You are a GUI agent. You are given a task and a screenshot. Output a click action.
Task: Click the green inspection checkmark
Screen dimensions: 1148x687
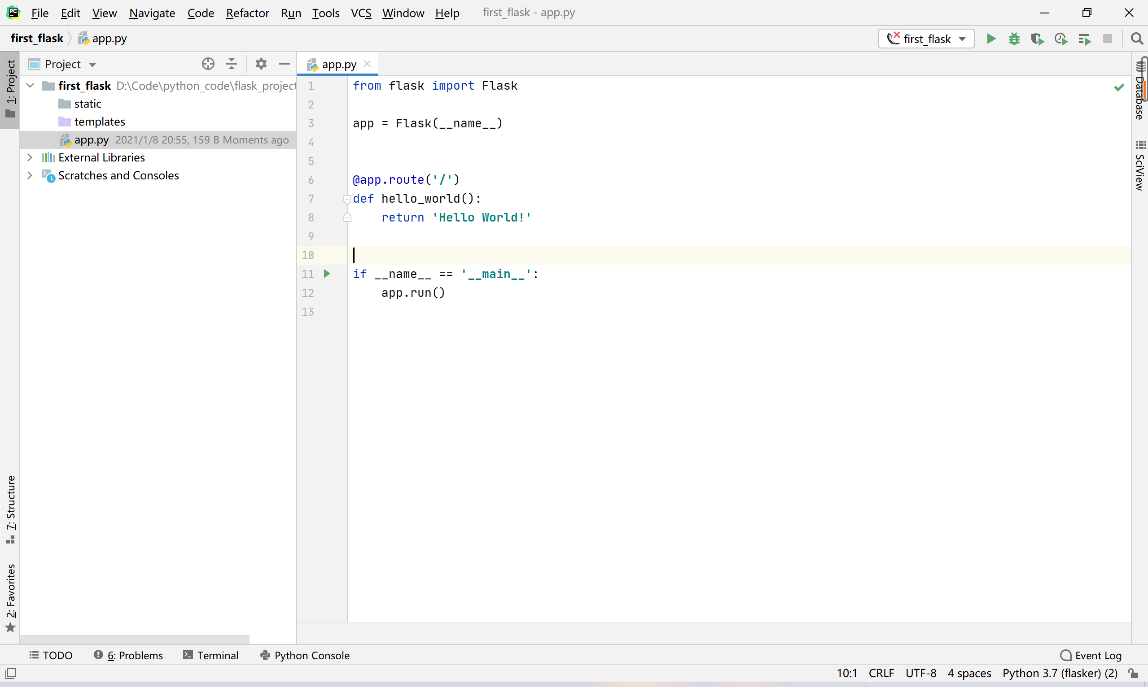click(x=1119, y=87)
